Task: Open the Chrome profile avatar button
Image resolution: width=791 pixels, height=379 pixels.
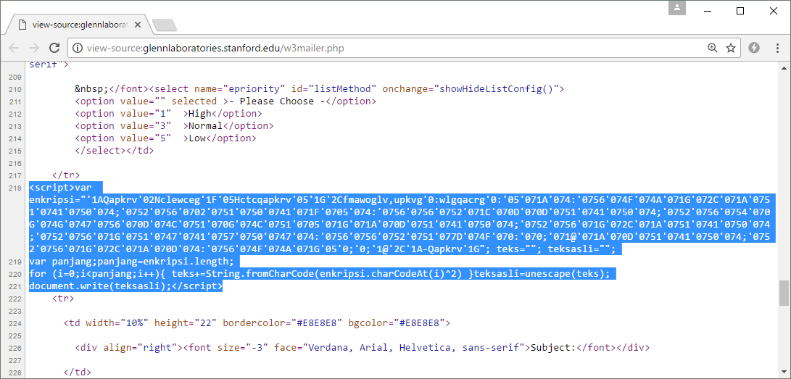Action: coord(677,9)
